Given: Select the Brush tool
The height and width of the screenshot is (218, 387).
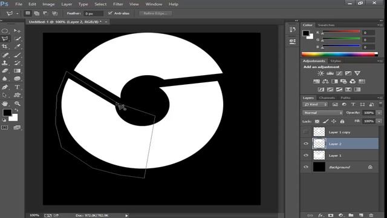Looking at the screenshot, I should 17,55.
